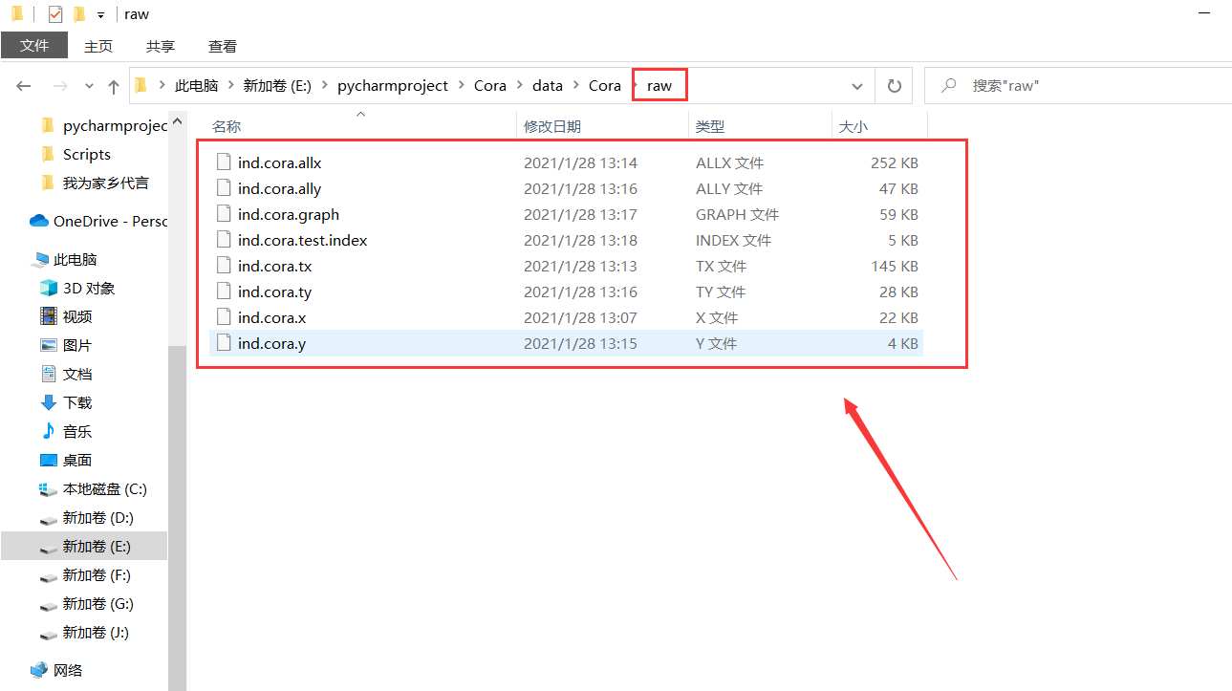The height and width of the screenshot is (691, 1232).
Task: Click the new folder icon in title bar
Action: tap(79, 14)
